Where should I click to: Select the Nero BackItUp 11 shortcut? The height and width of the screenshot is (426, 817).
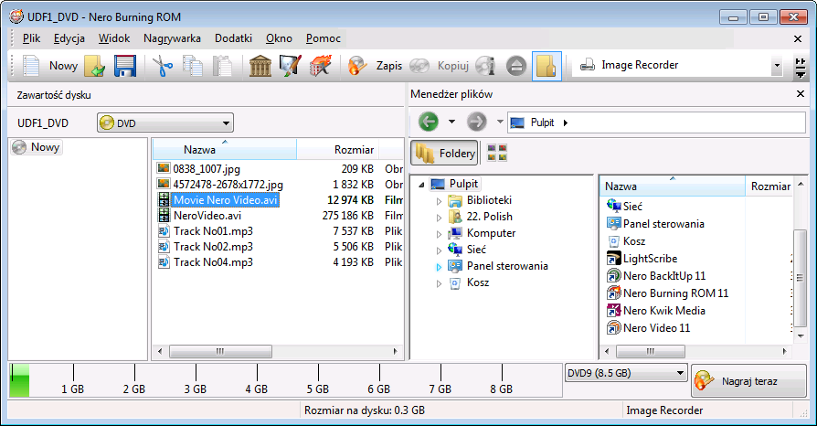coord(656,276)
